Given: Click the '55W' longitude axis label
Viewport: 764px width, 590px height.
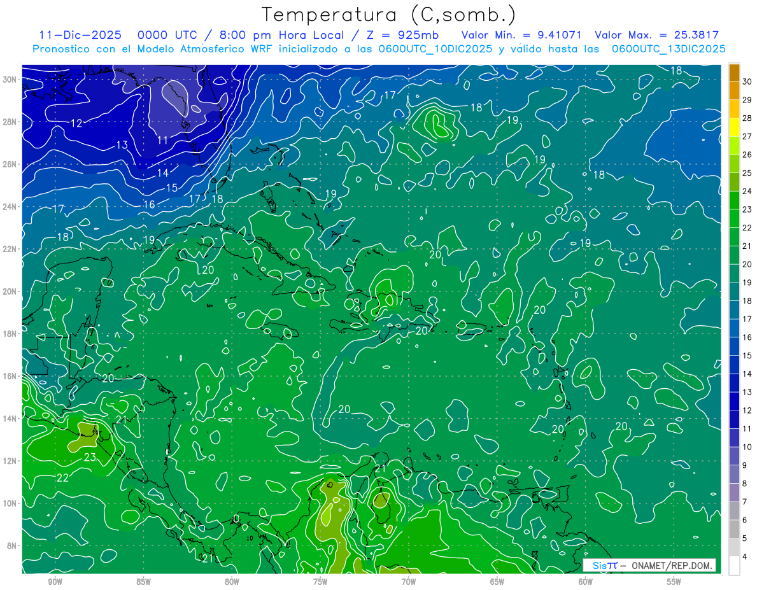Looking at the screenshot, I should [674, 582].
